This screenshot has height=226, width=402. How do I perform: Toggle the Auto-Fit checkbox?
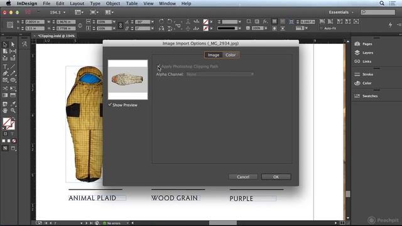coord(321,28)
